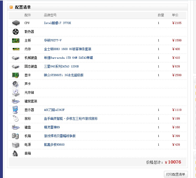This screenshot has width=196, height=178.
Task: Click the SSD price ¥639
Action: [x=176, y=66]
